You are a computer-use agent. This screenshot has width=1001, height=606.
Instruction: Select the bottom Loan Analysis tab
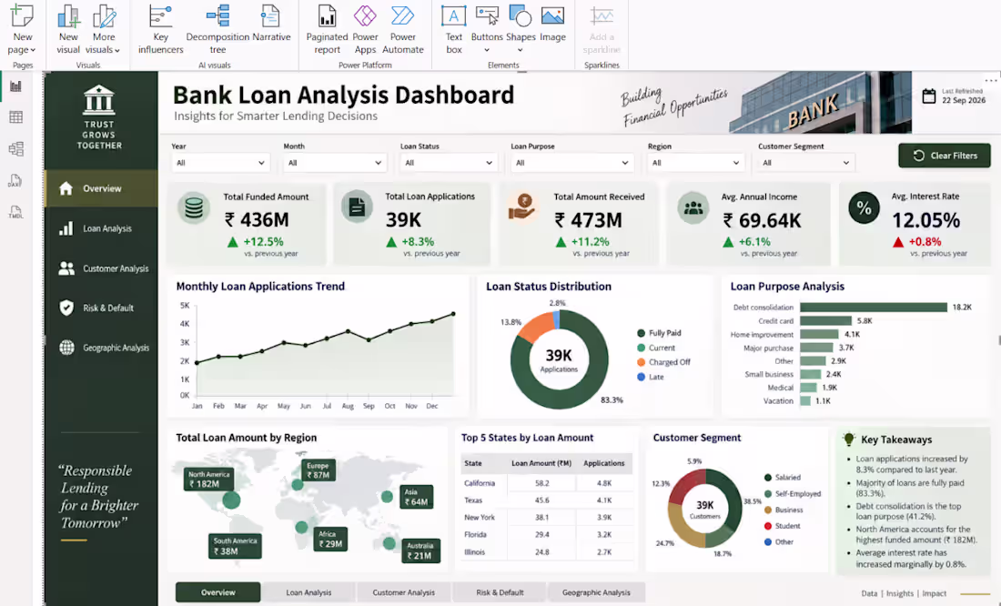pos(308,592)
